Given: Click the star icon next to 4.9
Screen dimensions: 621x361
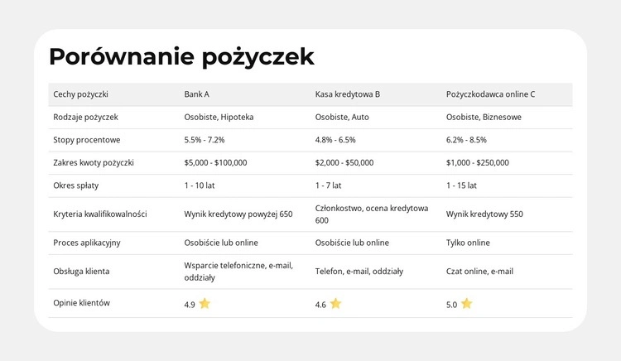Looking at the screenshot, I should [x=205, y=304].
